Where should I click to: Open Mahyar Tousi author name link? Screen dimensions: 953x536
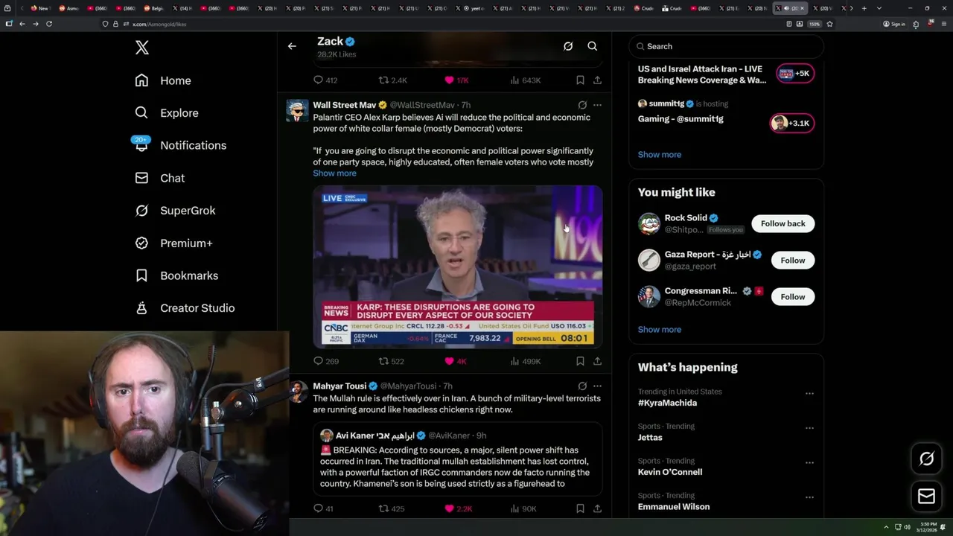[x=340, y=386]
